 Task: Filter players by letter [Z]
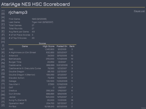pos(3,105)
